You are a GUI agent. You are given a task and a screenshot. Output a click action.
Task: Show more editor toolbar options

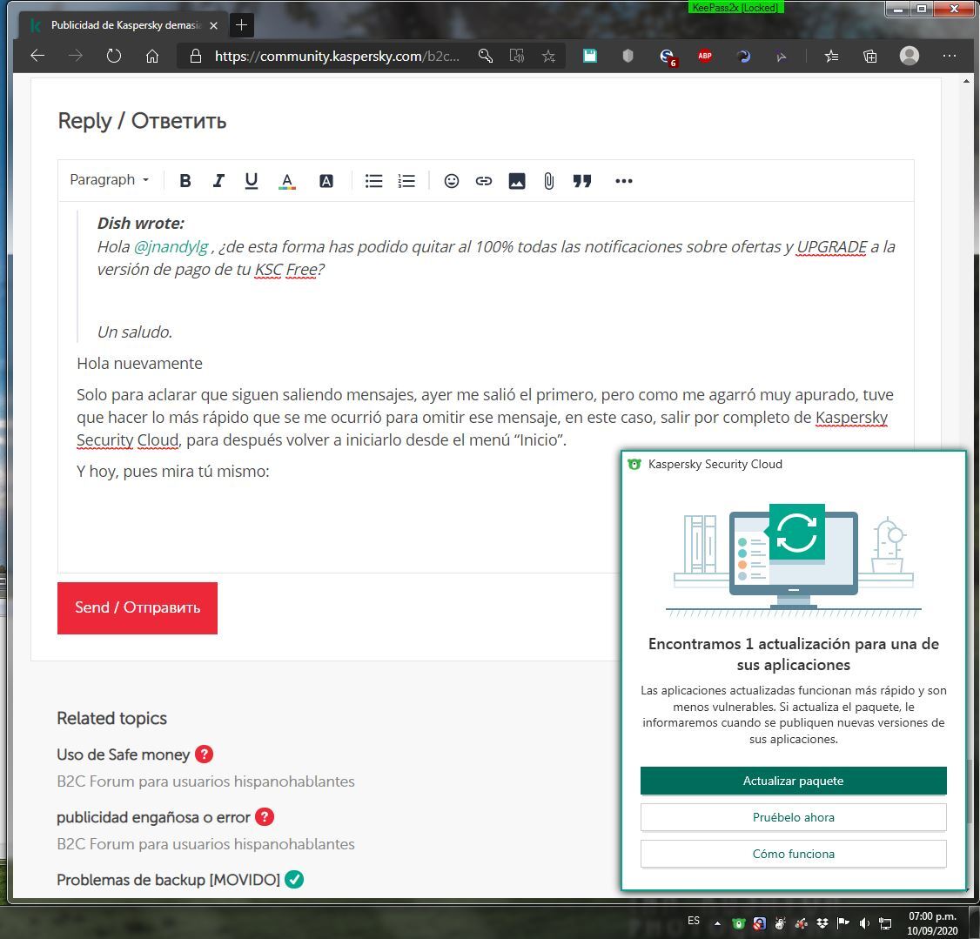pos(624,180)
